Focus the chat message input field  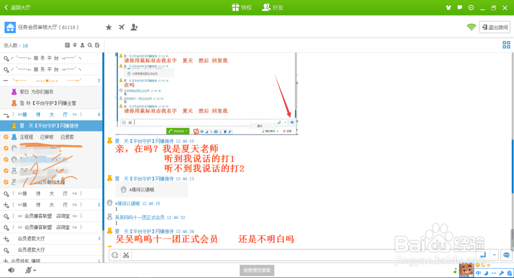click(x=303, y=255)
